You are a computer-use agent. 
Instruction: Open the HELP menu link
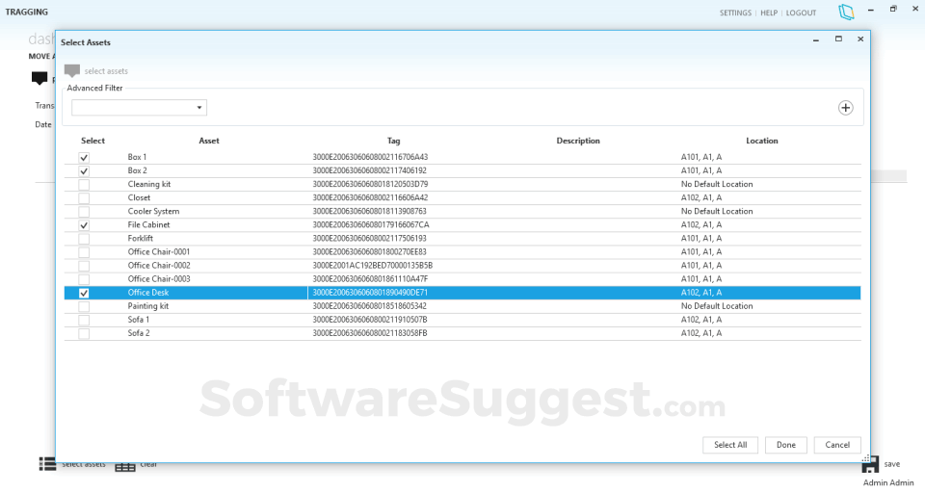click(x=769, y=13)
